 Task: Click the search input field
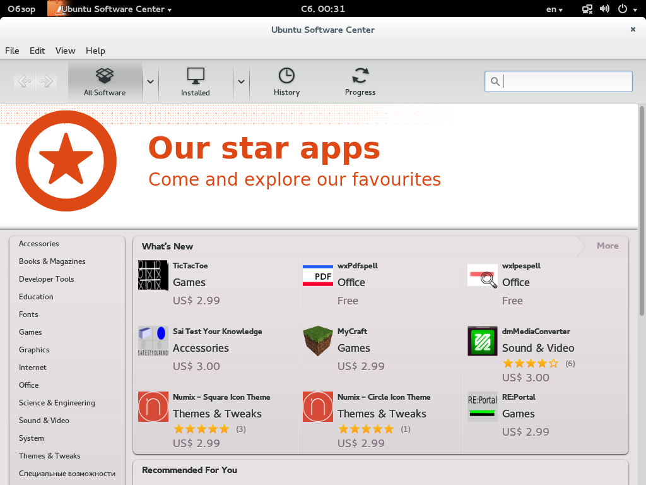tap(558, 81)
